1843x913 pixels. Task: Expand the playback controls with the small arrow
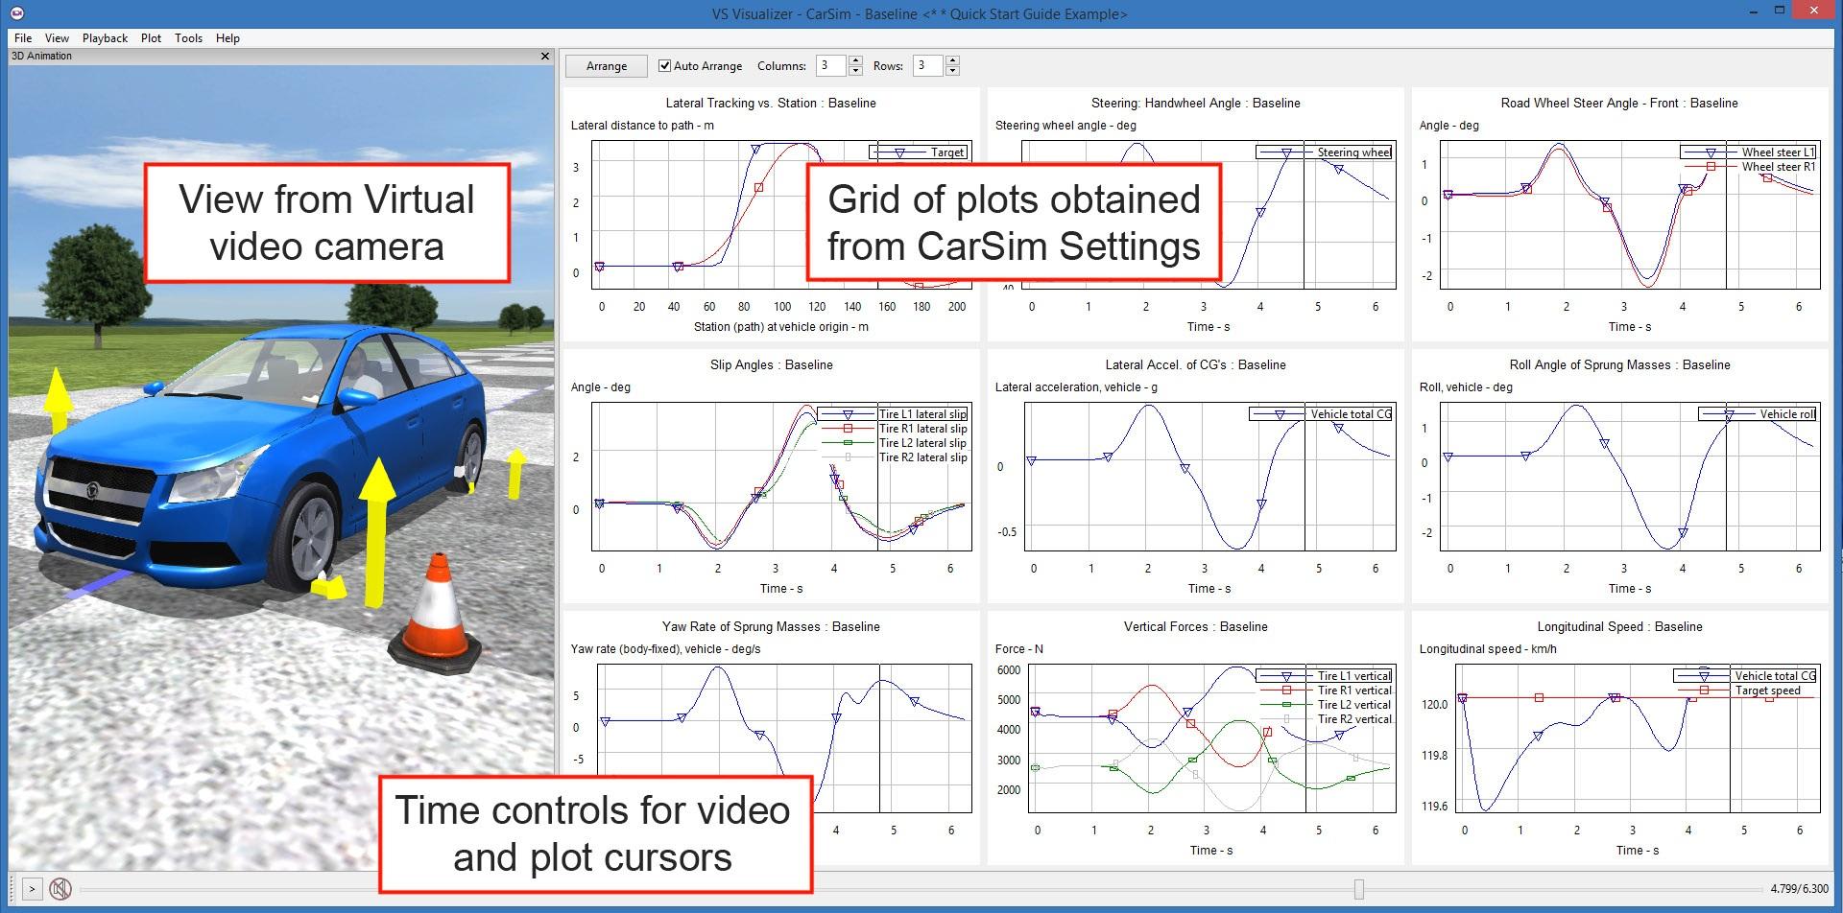point(33,887)
